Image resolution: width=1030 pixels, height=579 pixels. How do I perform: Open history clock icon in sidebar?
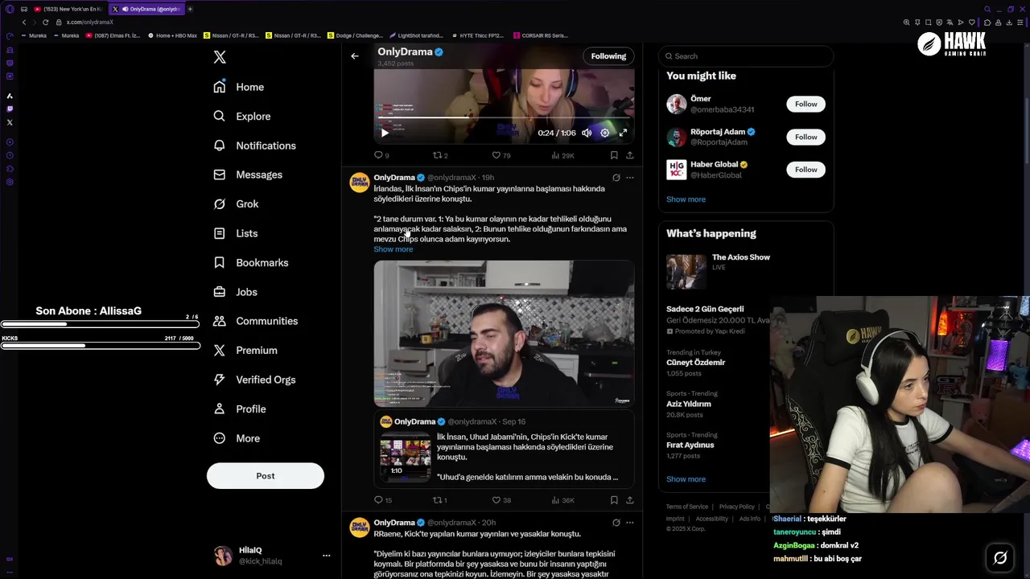tap(10, 155)
